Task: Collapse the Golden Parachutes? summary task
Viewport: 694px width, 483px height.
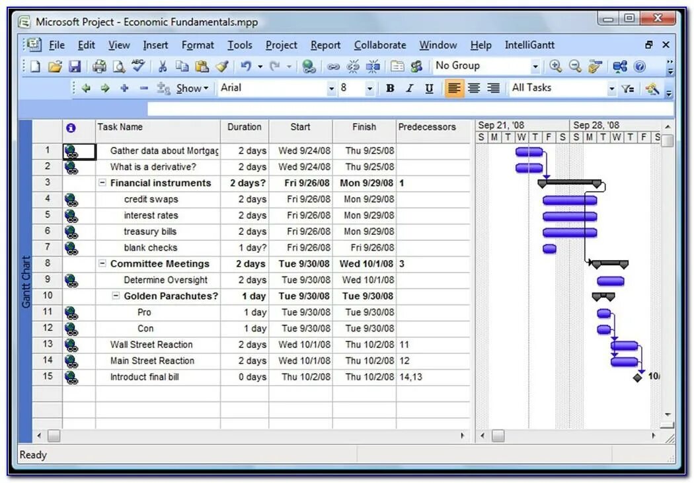Action: 116,296
